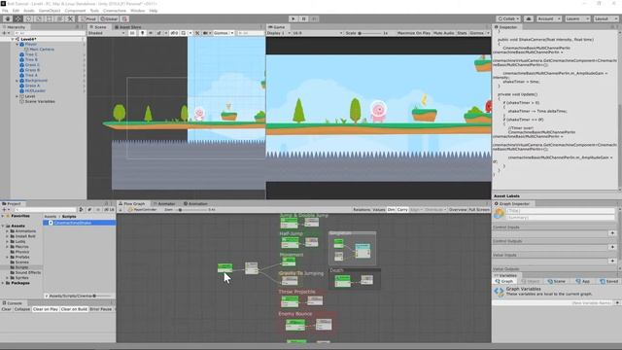Toggle Console Collapse button
The height and width of the screenshot is (350, 622).
point(21,309)
